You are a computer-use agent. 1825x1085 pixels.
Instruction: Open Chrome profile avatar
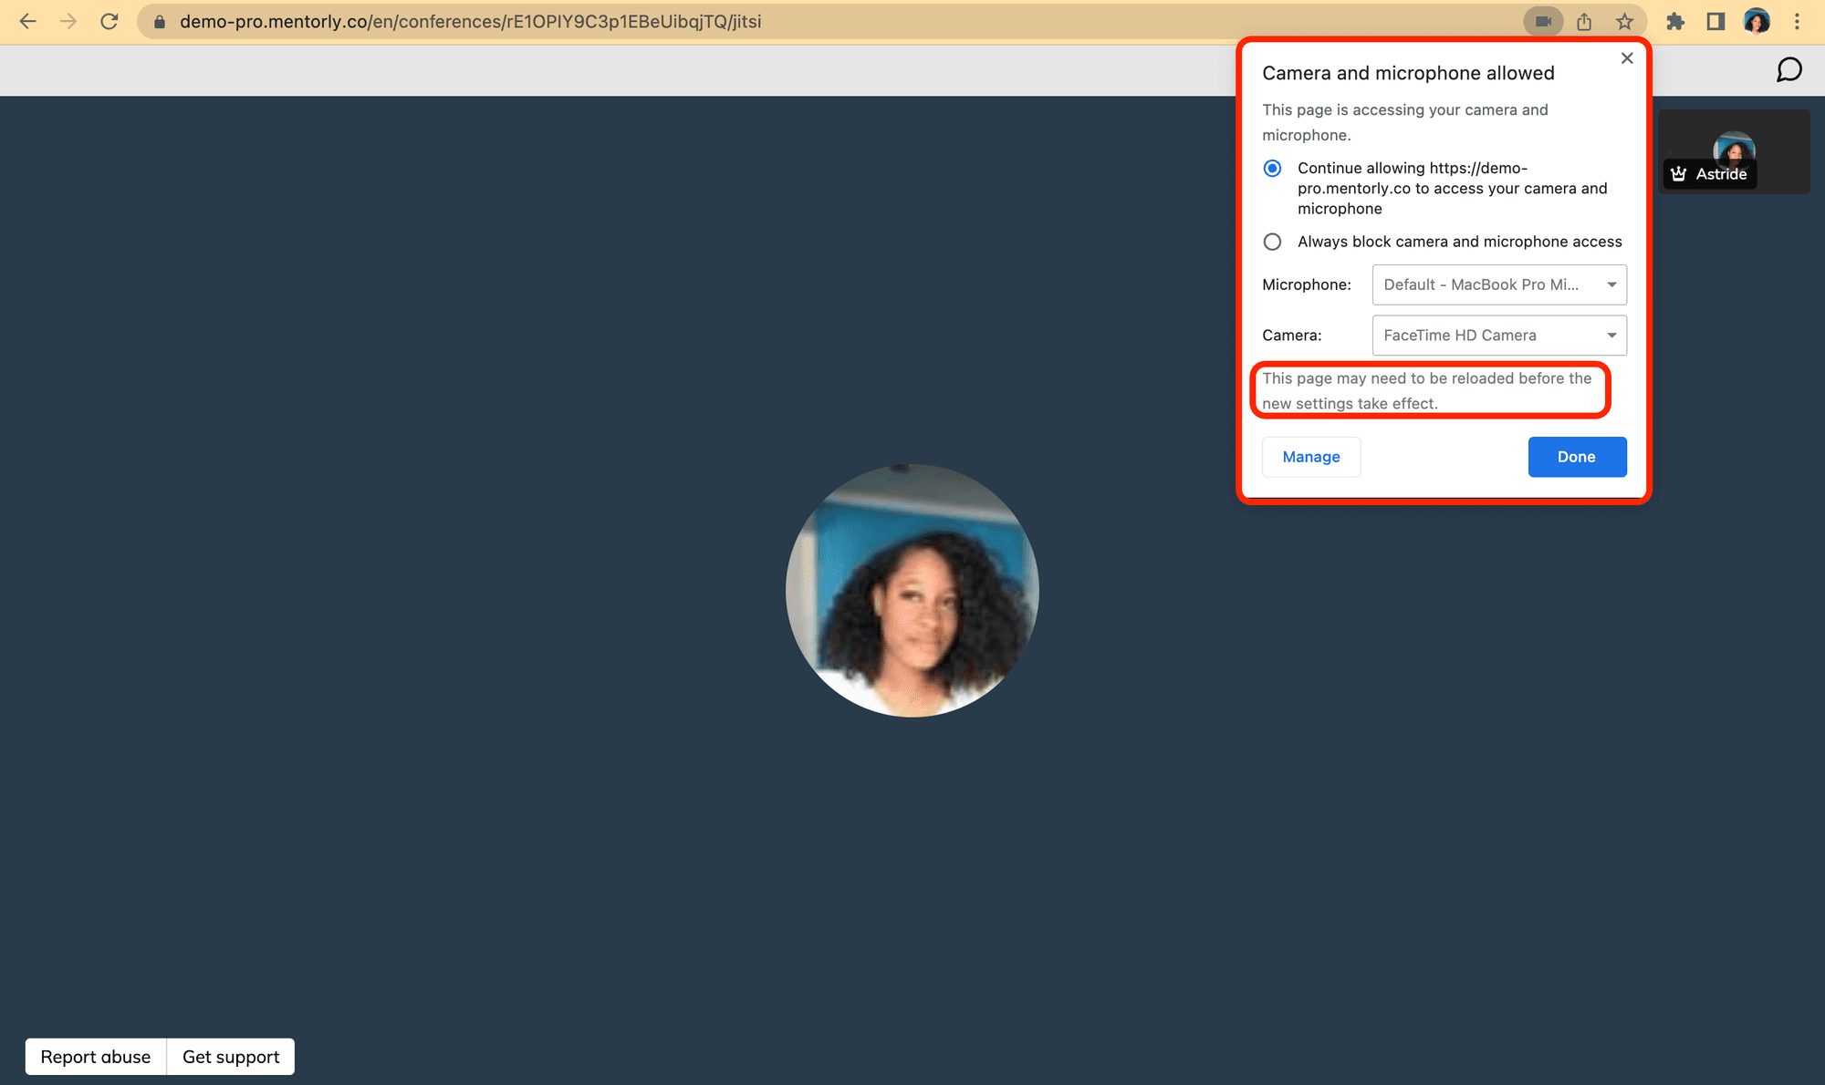(x=1756, y=21)
